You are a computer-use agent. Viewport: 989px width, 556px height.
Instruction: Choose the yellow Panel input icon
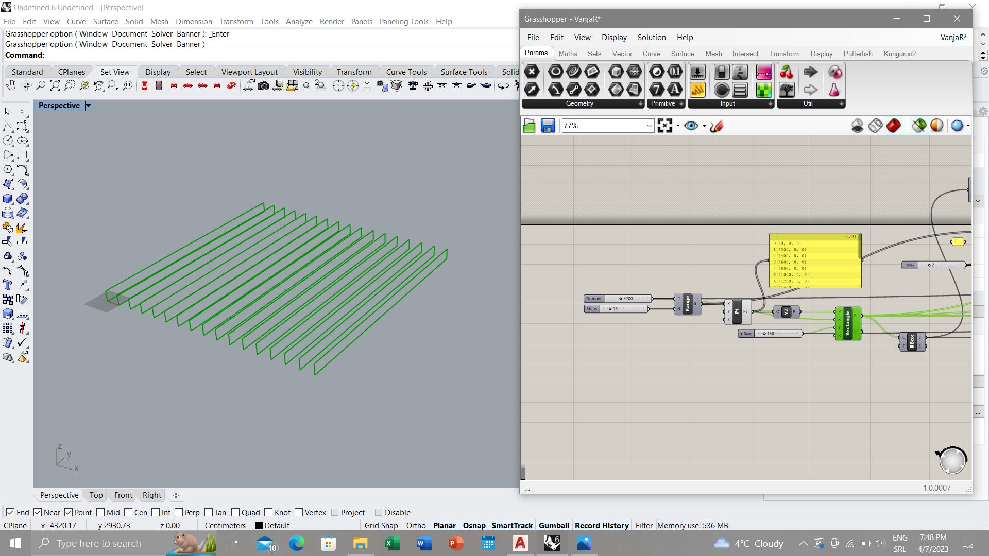pyautogui.click(x=697, y=90)
